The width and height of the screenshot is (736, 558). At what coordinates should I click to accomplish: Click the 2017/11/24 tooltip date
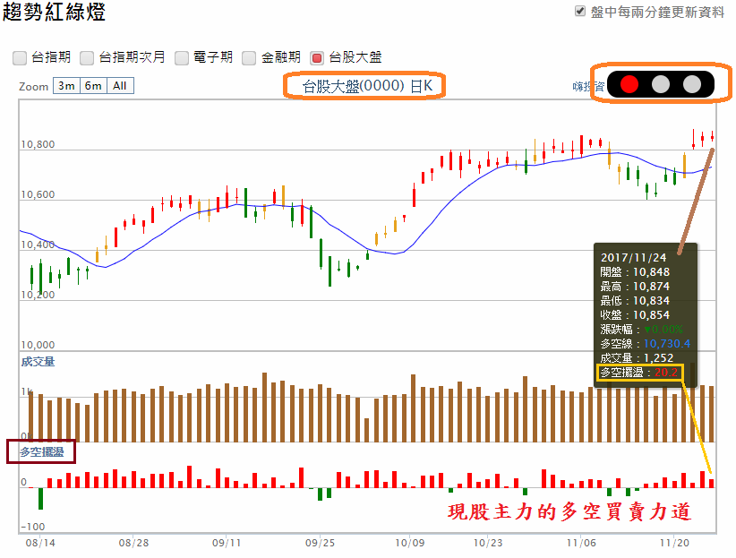pyautogui.click(x=633, y=257)
